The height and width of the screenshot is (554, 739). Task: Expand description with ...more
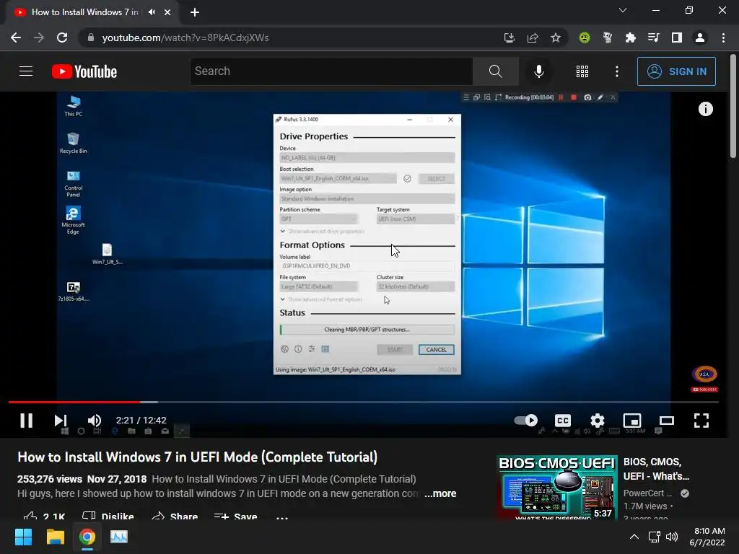click(x=440, y=493)
